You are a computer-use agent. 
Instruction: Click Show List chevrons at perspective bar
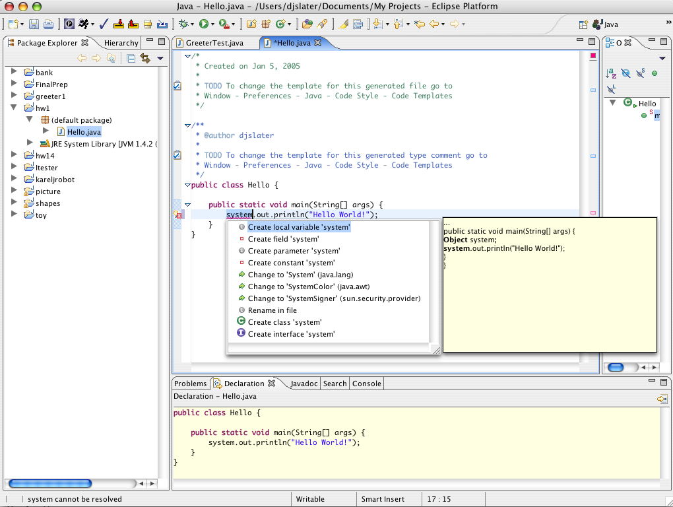point(668,22)
